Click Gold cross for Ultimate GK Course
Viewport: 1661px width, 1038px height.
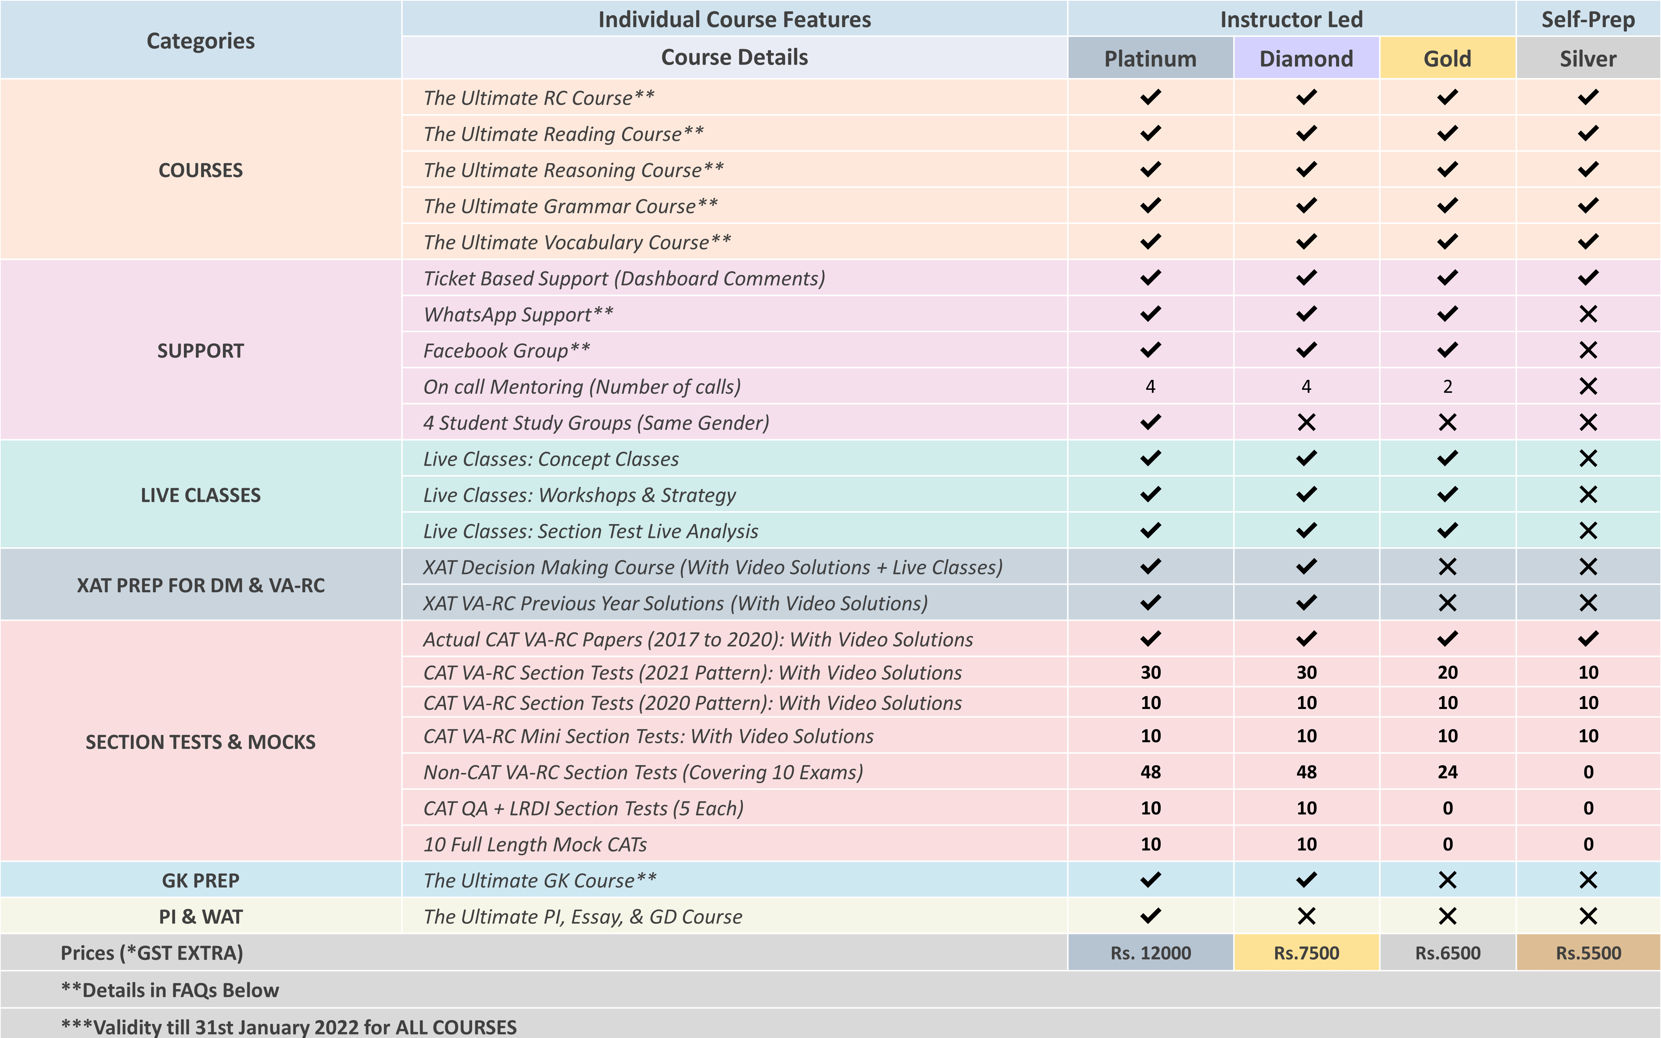(1447, 880)
